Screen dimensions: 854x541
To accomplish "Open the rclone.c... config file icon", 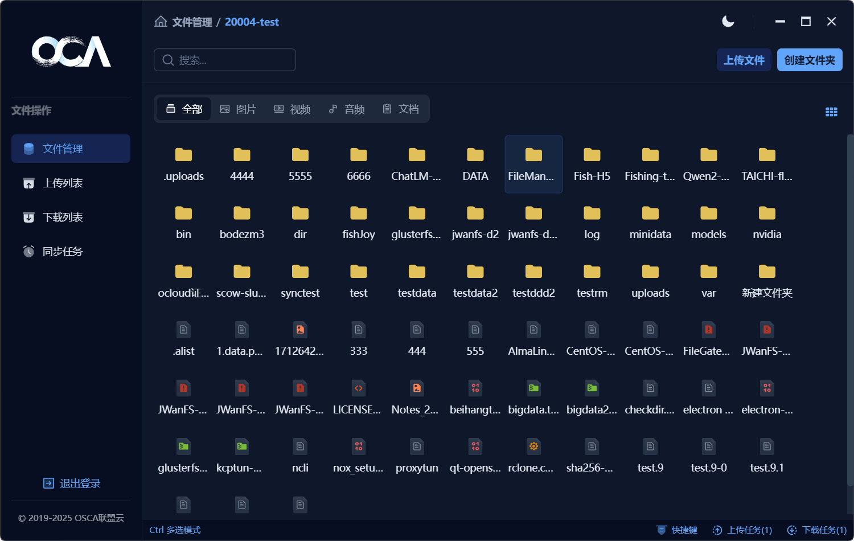I will (x=533, y=446).
